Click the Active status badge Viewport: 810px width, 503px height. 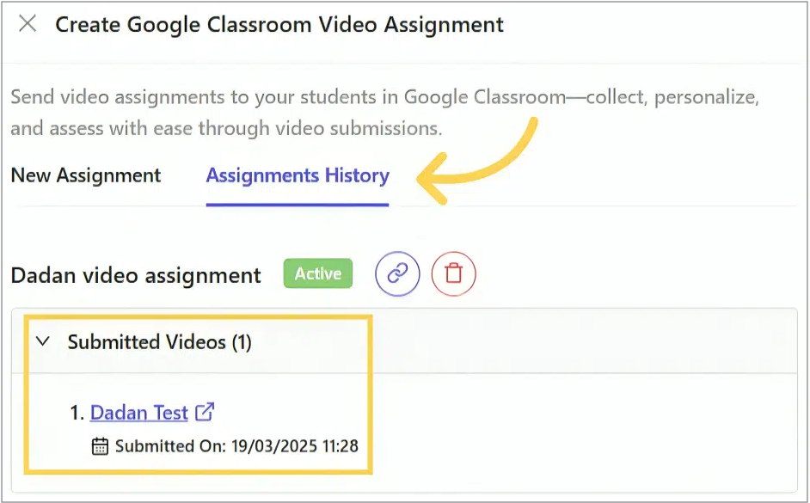pyautogui.click(x=317, y=273)
